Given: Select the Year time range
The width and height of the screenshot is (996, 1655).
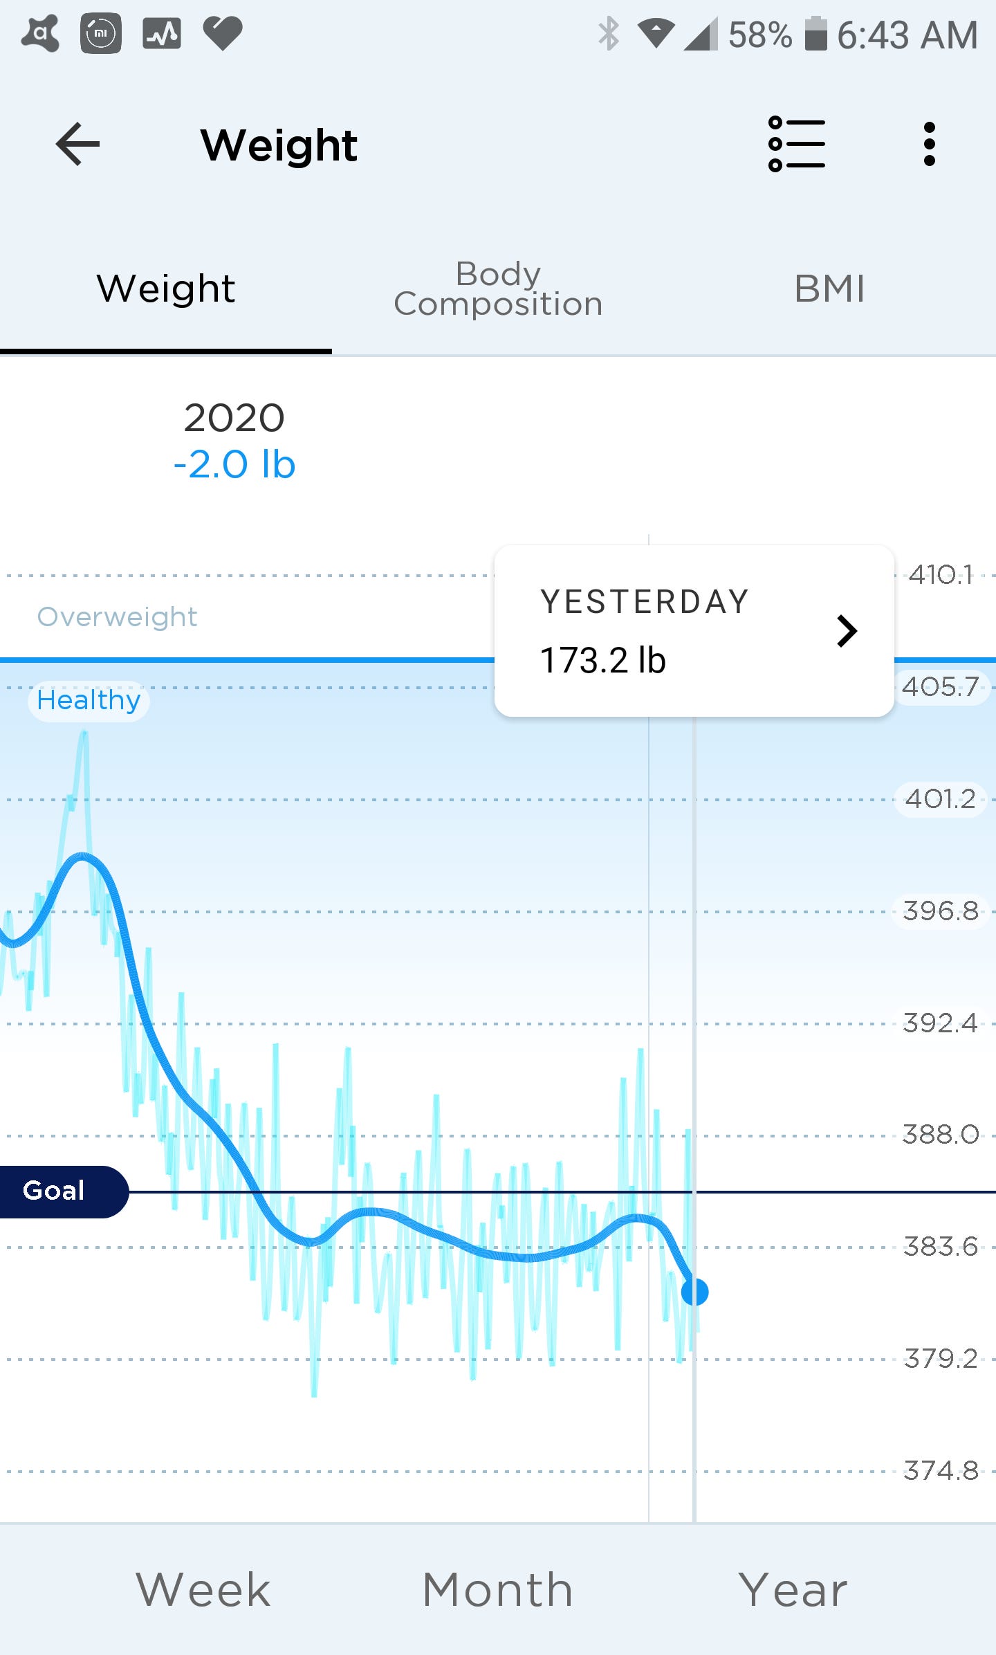Looking at the screenshot, I should pyautogui.click(x=793, y=1589).
